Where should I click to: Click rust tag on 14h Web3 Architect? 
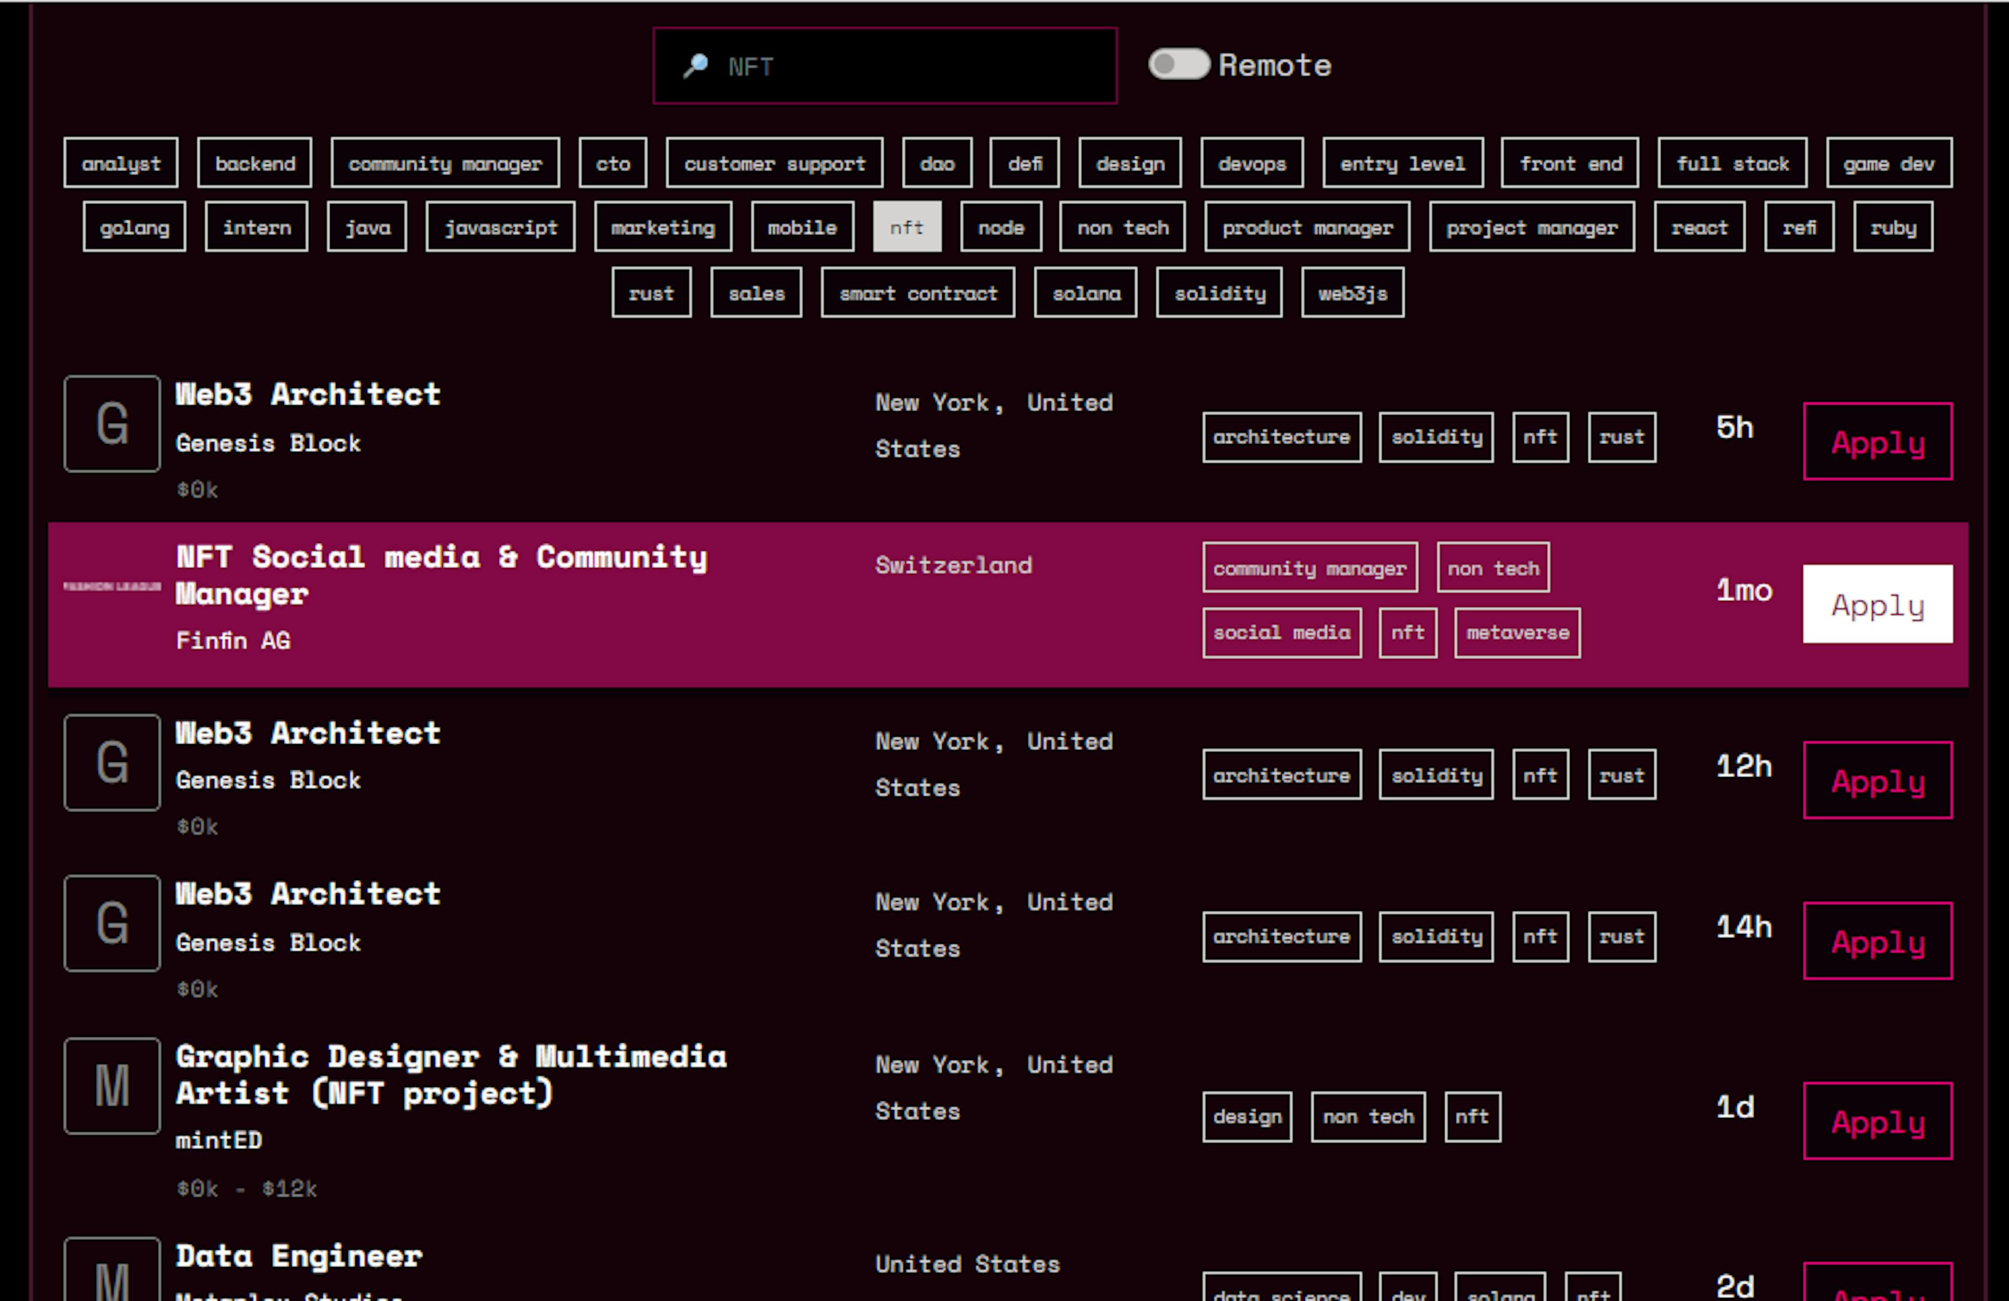(x=1621, y=937)
